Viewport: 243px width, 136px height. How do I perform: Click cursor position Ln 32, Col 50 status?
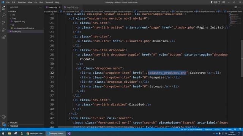click(192, 129)
